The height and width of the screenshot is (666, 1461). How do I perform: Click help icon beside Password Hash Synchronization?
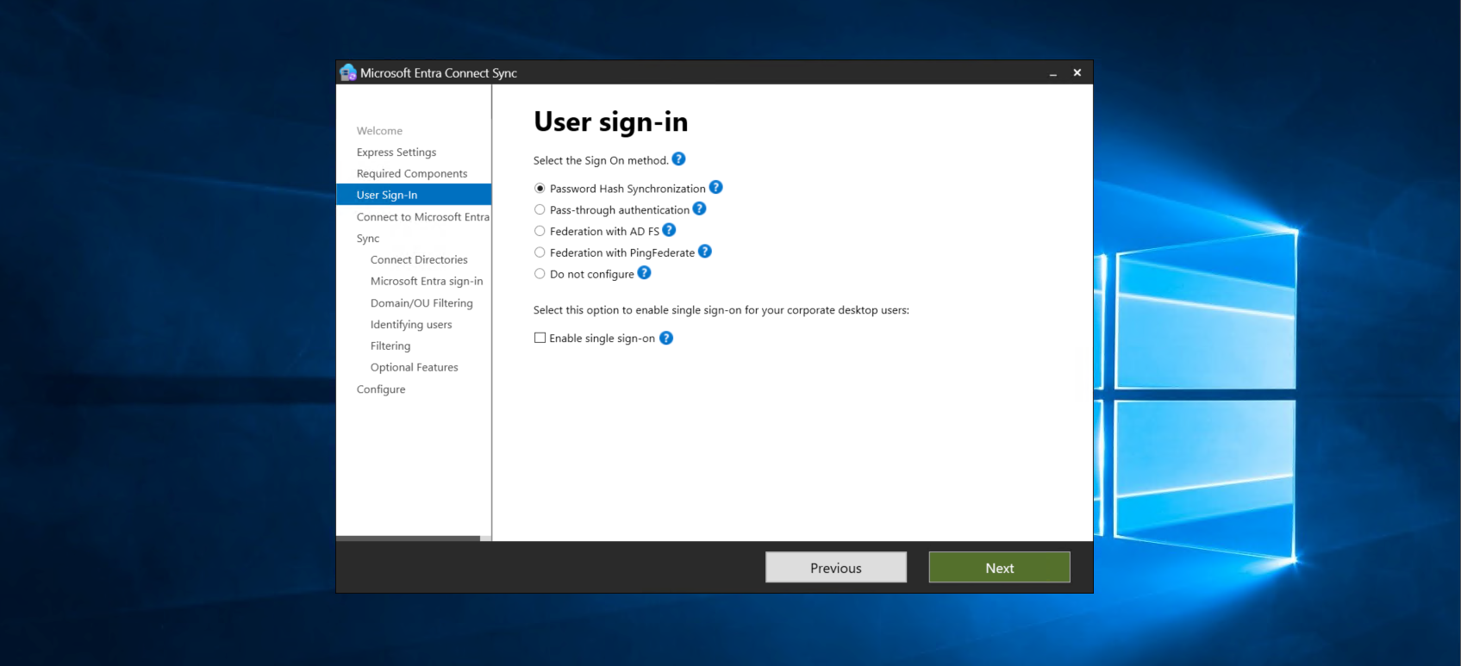click(x=715, y=188)
